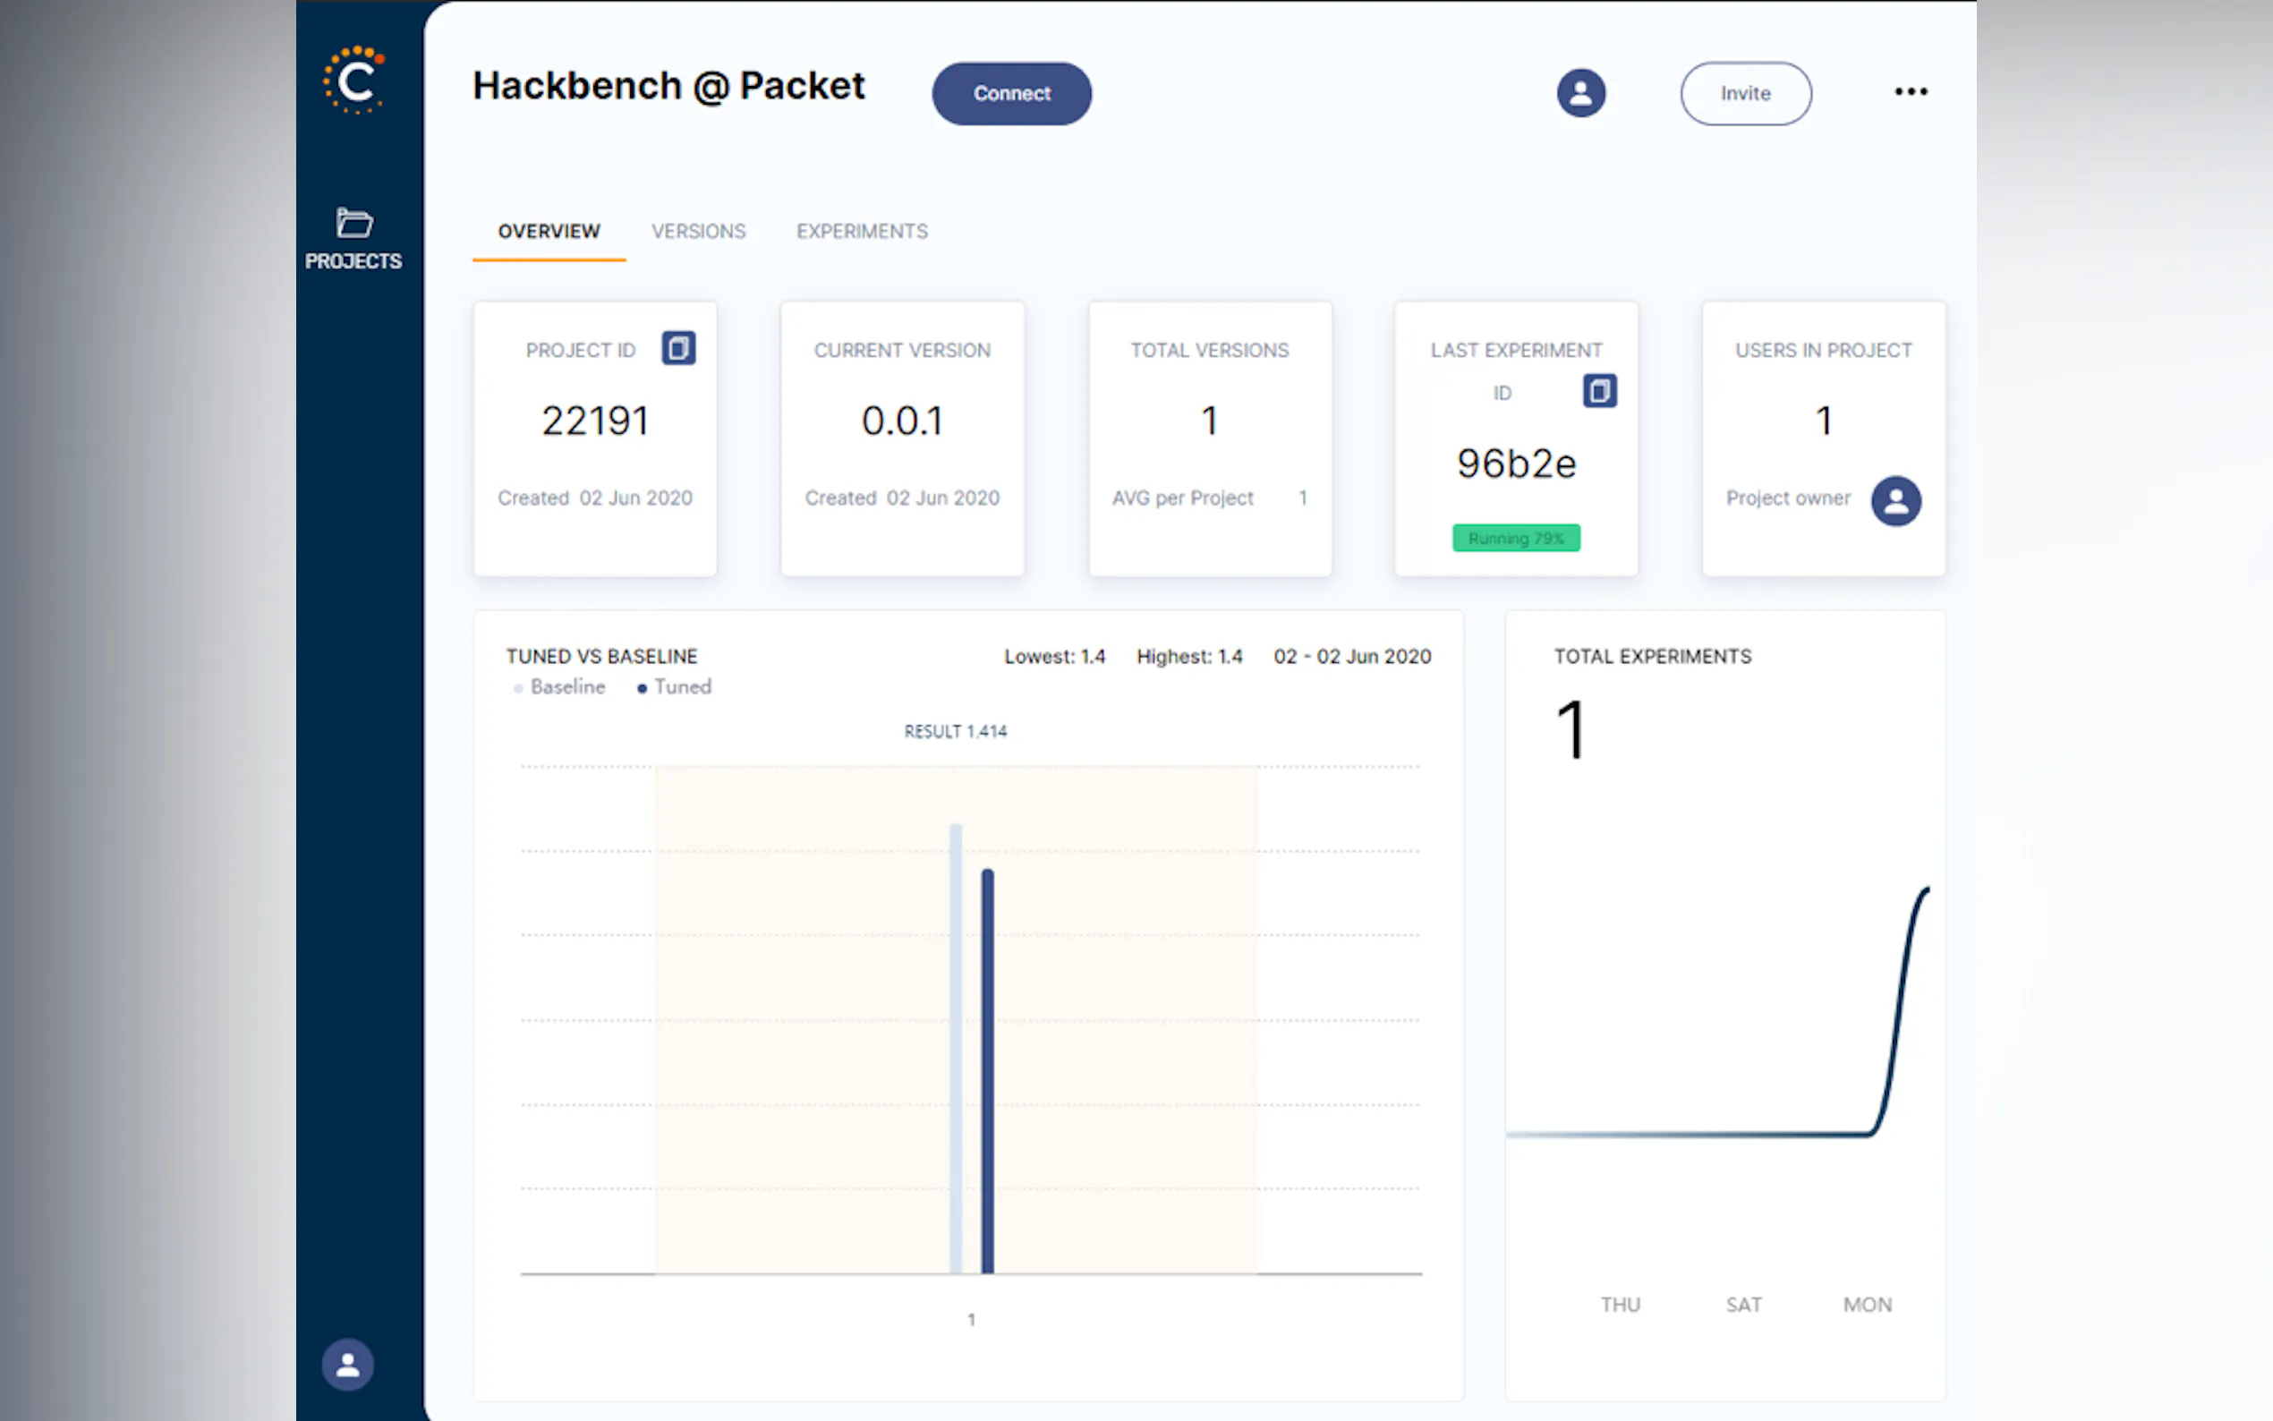The height and width of the screenshot is (1421, 2273).
Task: Click the experiment ID value 96b2e
Action: (1516, 464)
